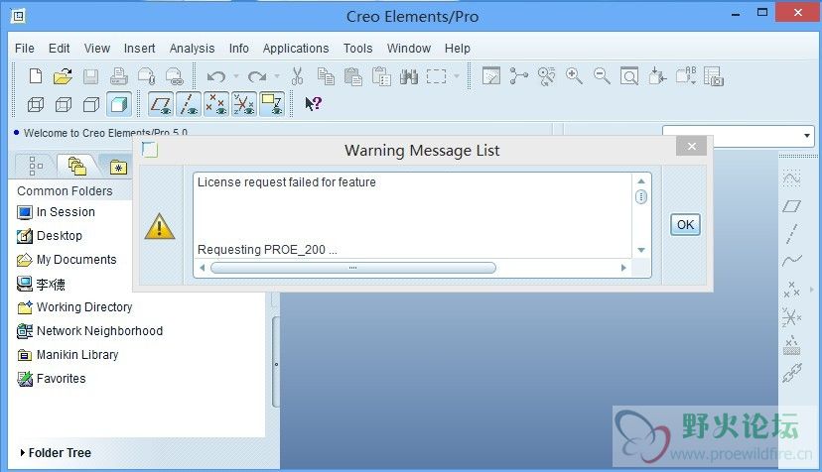This screenshot has width=822, height=472.
Task: Open Favorites in Common Folders
Action: pos(52,379)
